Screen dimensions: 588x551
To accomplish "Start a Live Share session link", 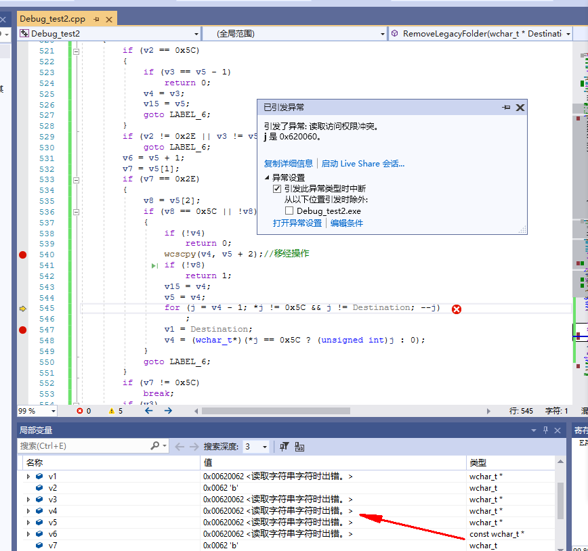I will pyautogui.click(x=362, y=163).
